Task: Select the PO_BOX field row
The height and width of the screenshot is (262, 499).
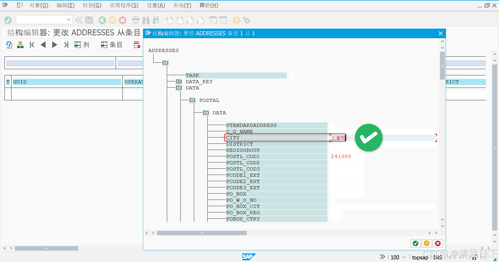Action: [x=277, y=194]
